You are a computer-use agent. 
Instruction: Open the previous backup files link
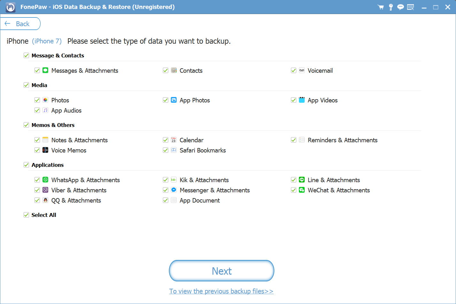click(x=221, y=291)
